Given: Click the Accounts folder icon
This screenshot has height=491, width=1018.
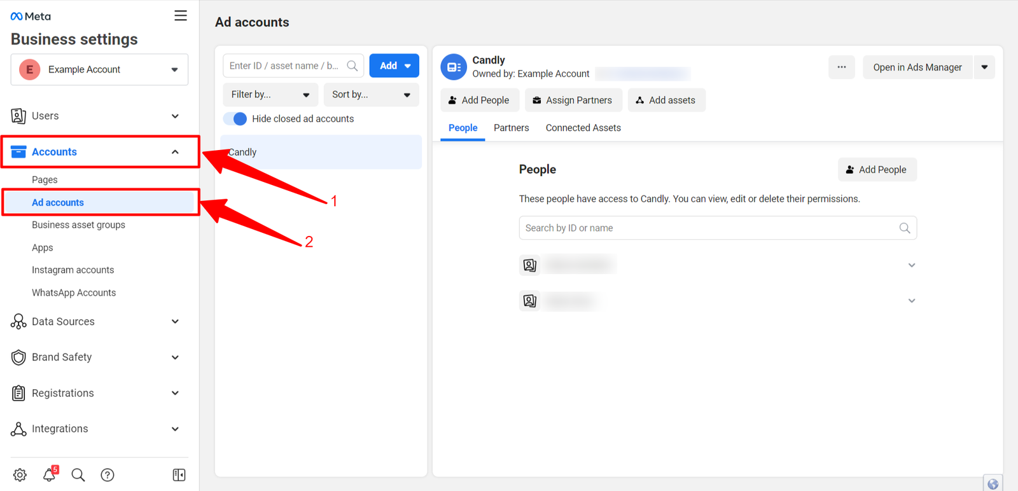Looking at the screenshot, I should click(x=18, y=151).
